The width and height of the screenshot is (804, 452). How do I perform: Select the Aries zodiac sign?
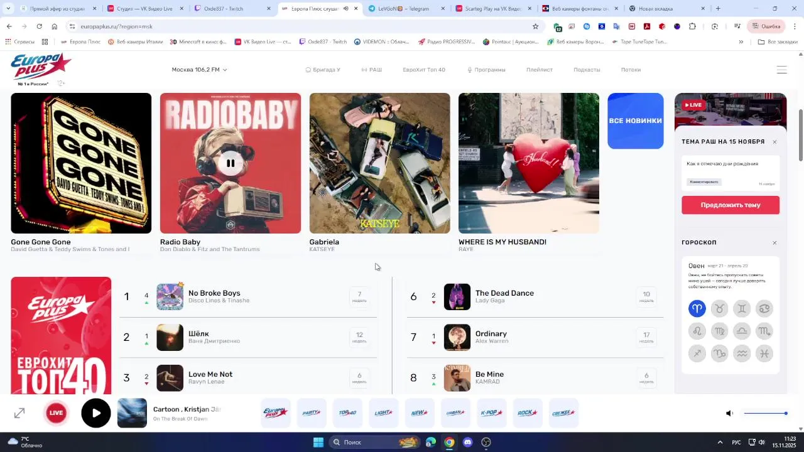[697, 308]
